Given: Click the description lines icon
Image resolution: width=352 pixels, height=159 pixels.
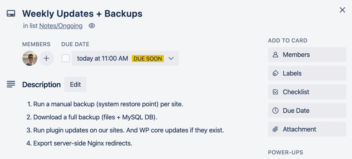Looking at the screenshot, I should pyautogui.click(x=11, y=84).
